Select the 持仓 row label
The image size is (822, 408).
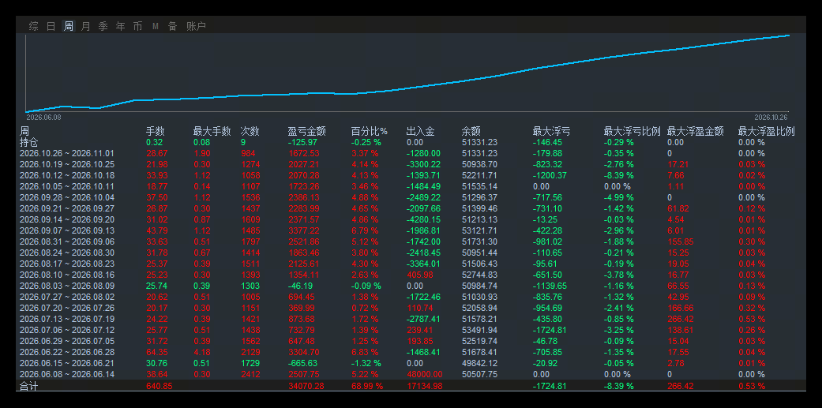29,143
